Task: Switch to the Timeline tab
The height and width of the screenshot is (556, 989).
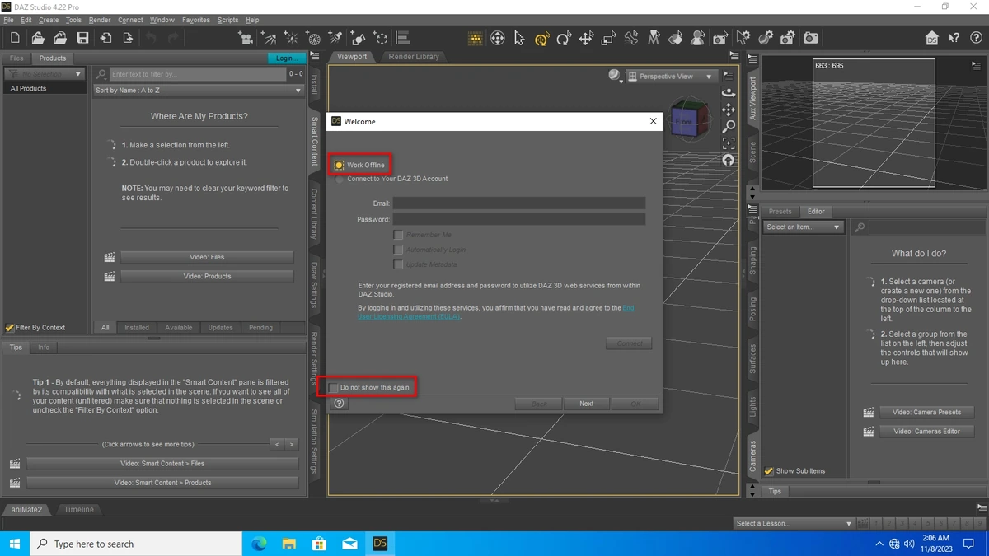Action: pos(79,510)
